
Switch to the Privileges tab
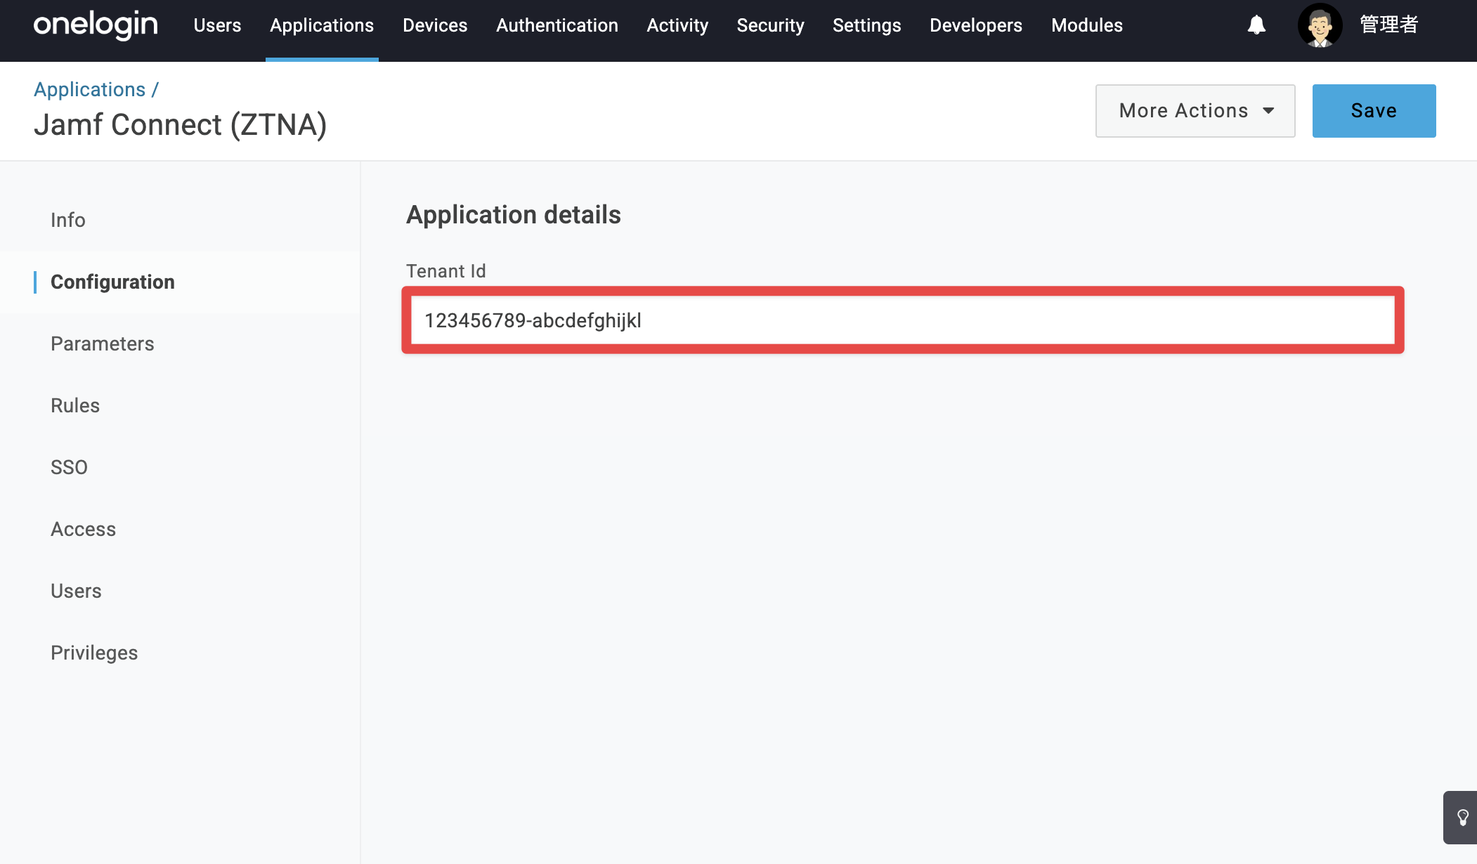94,653
